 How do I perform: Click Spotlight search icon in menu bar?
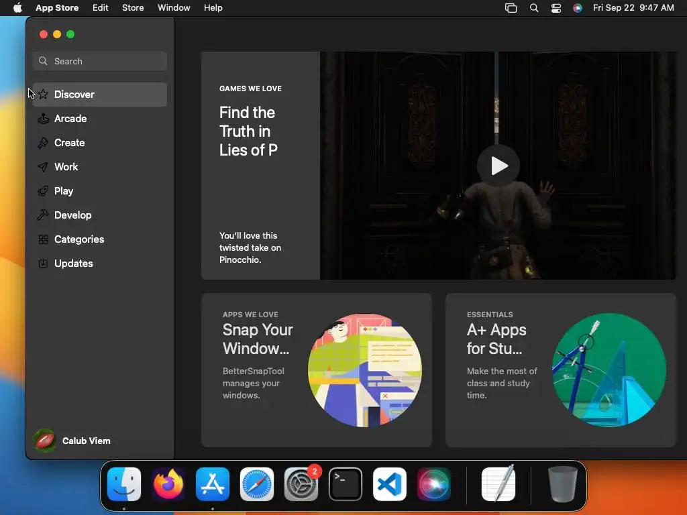[533, 8]
